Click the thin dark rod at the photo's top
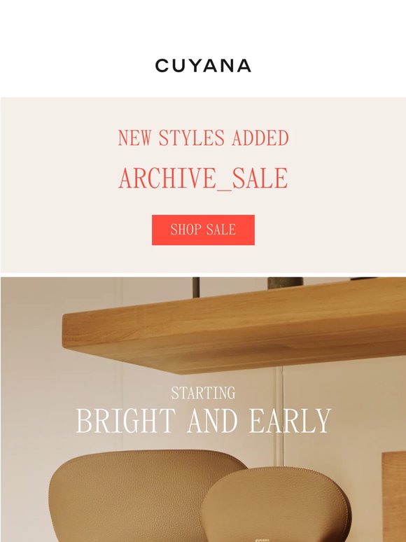 coord(196,287)
